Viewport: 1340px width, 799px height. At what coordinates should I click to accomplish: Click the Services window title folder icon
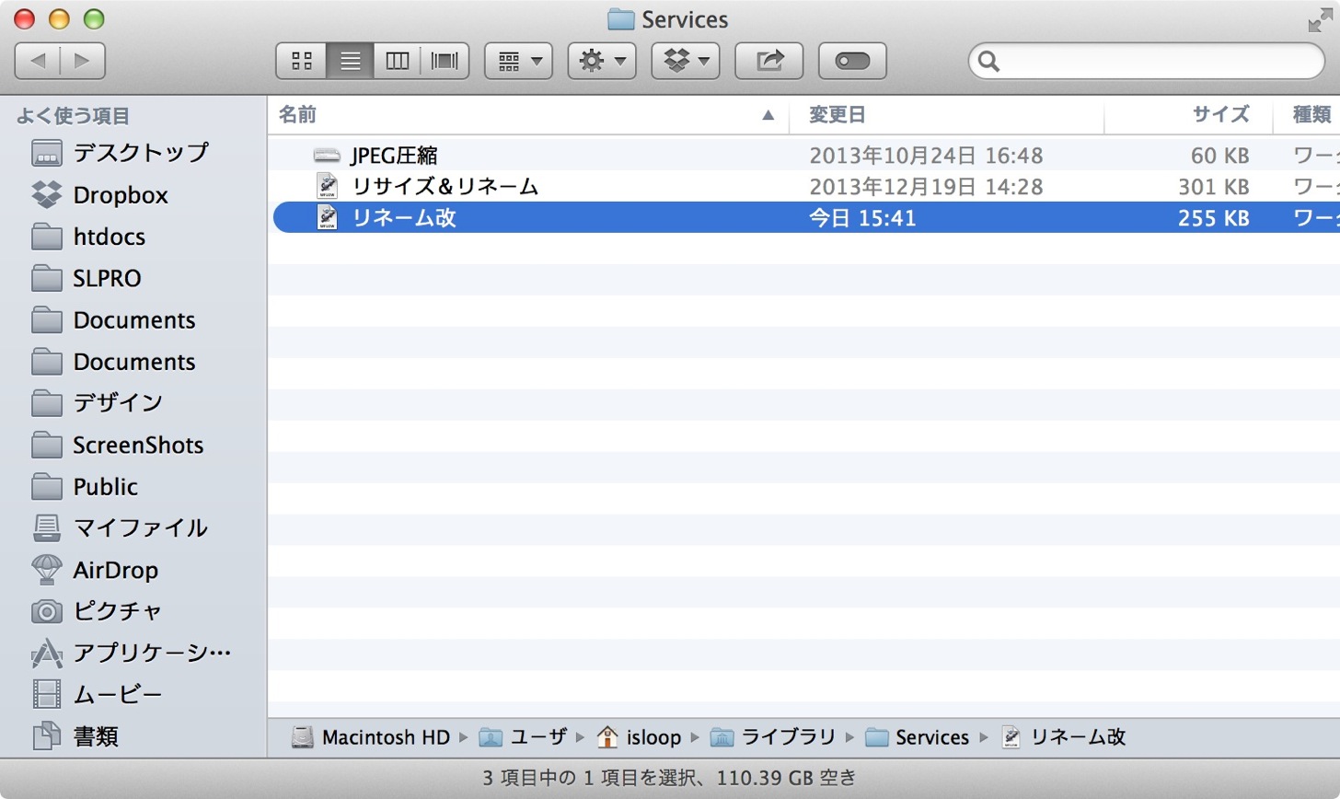pyautogui.click(x=621, y=19)
